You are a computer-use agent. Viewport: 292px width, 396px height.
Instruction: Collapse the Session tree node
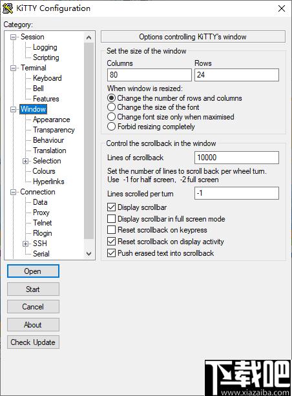click(13, 37)
